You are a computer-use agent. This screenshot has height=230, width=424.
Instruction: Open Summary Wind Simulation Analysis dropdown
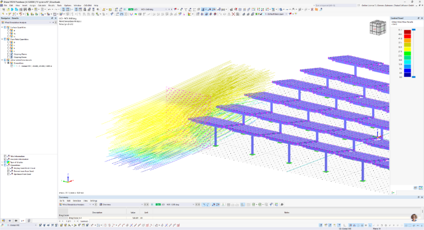pyautogui.click(x=90, y=204)
